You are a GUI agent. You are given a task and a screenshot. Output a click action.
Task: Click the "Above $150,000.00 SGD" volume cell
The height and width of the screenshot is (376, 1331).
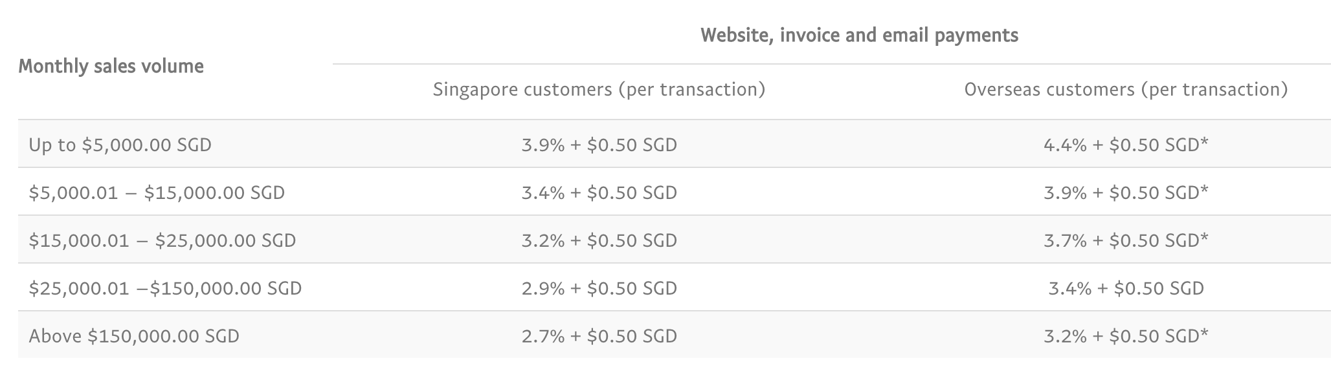click(134, 336)
